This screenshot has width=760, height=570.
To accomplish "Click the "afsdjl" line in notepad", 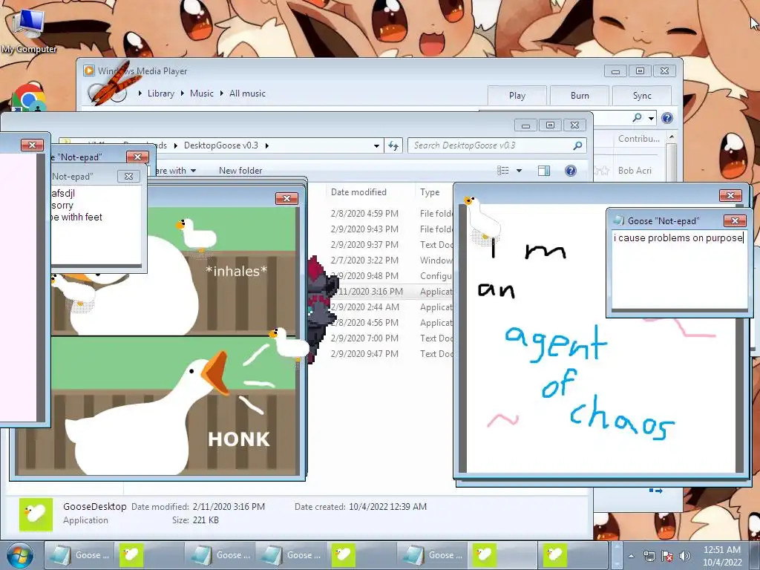I will click(x=63, y=194).
